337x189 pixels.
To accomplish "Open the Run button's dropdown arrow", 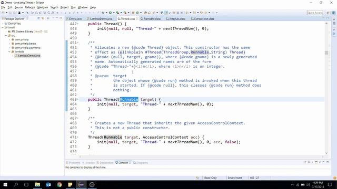I will [x=114, y=13].
